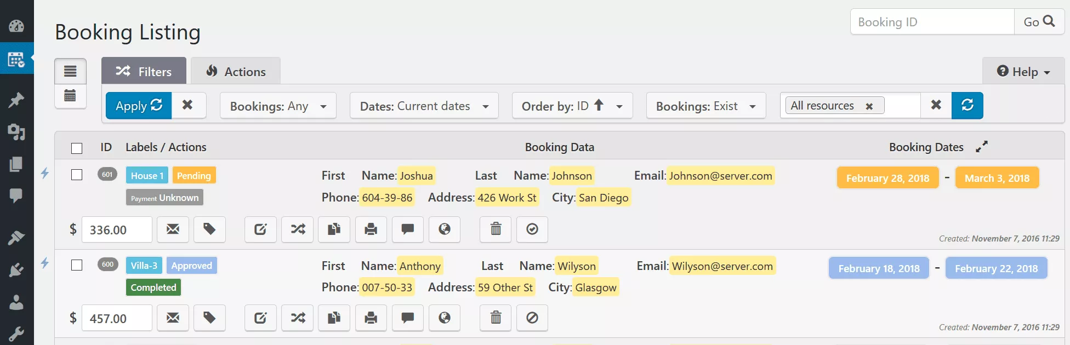
Task: Click the refresh resources blue button
Action: point(967,105)
